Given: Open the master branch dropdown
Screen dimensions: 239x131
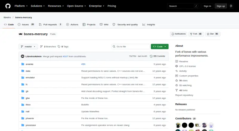Looking at the screenshot, I should coord(28,46).
